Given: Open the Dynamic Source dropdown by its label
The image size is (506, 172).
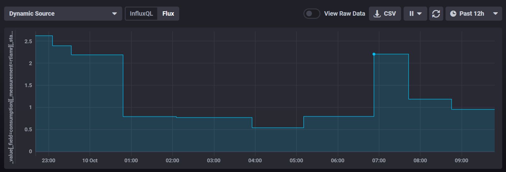Looking at the screenshot, I should click(32, 14).
